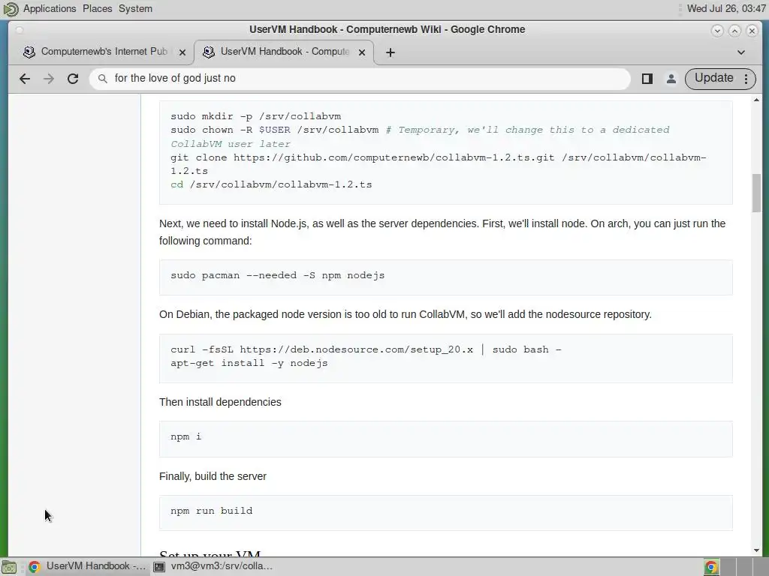Screen dimensions: 769x576
Task: Click the scrollbar up arrow
Action: click(756, 100)
